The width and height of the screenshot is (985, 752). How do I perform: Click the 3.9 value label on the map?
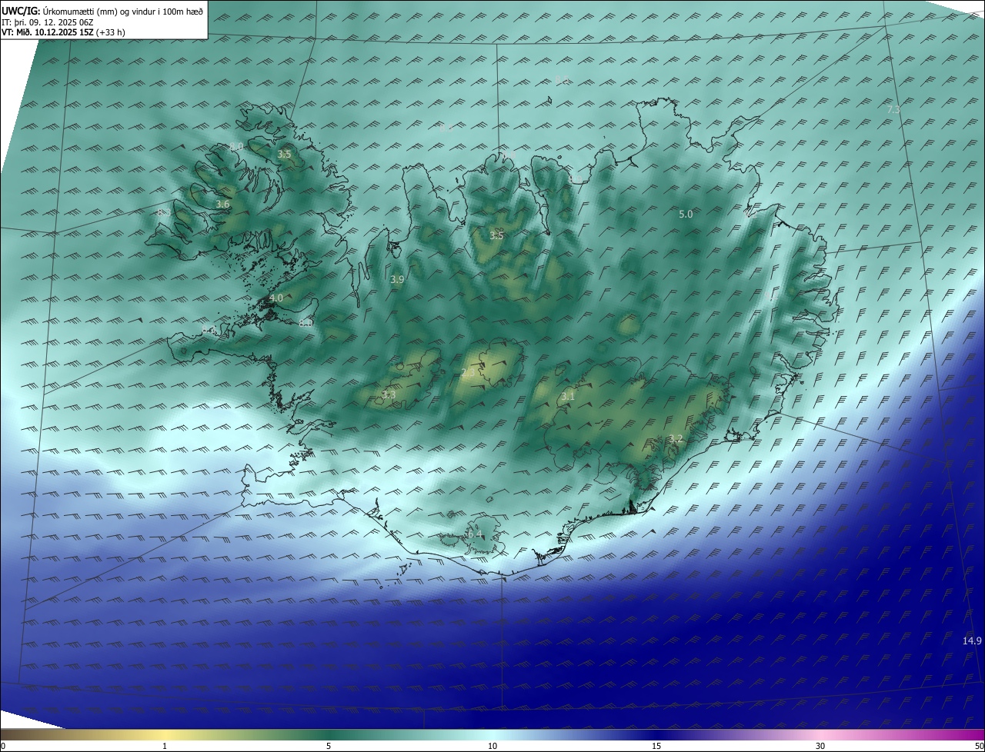point(397,280)
